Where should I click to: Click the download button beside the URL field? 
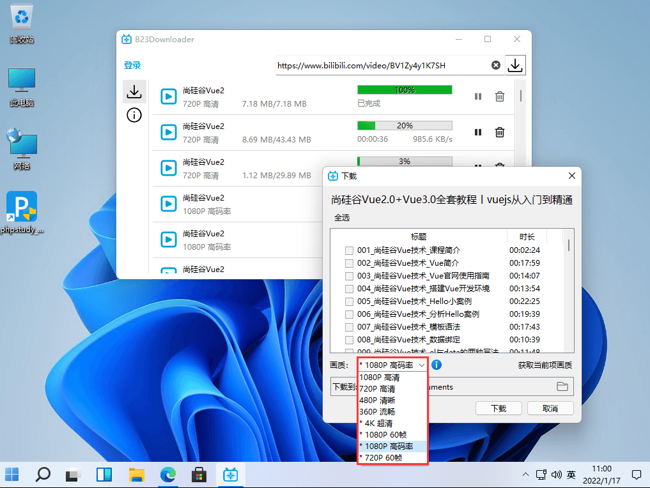point(515,65)
